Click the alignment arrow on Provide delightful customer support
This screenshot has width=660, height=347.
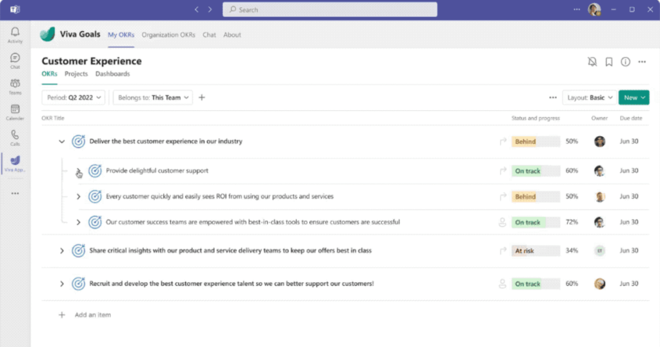(x=503, y=171)
